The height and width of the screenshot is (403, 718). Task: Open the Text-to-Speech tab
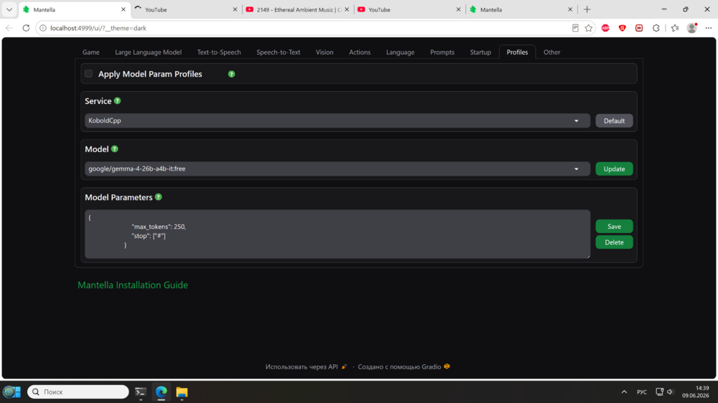click(x=219, y=52)
